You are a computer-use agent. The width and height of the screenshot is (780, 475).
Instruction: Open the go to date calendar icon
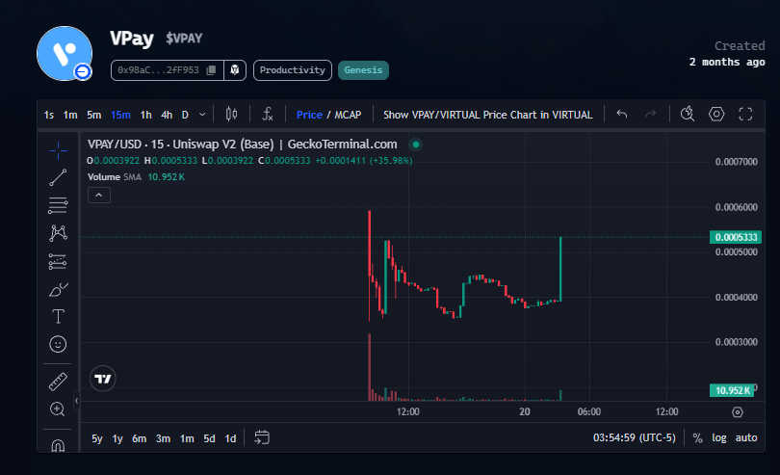pyautogui.click(x=262, y=437)
